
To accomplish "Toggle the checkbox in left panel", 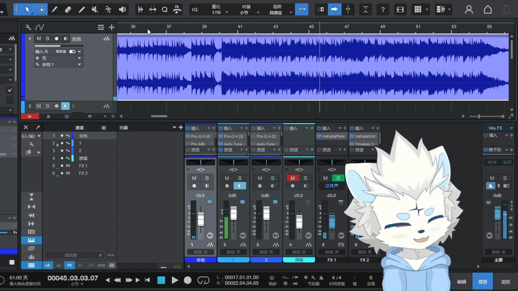I will 10,90.
